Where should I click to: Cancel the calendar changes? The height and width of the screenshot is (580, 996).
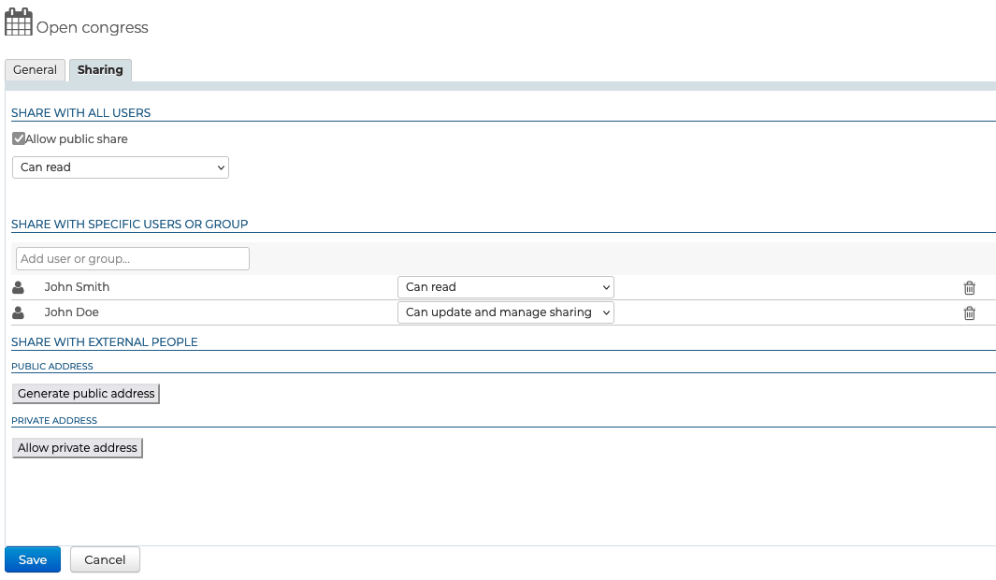click(105, 559)
